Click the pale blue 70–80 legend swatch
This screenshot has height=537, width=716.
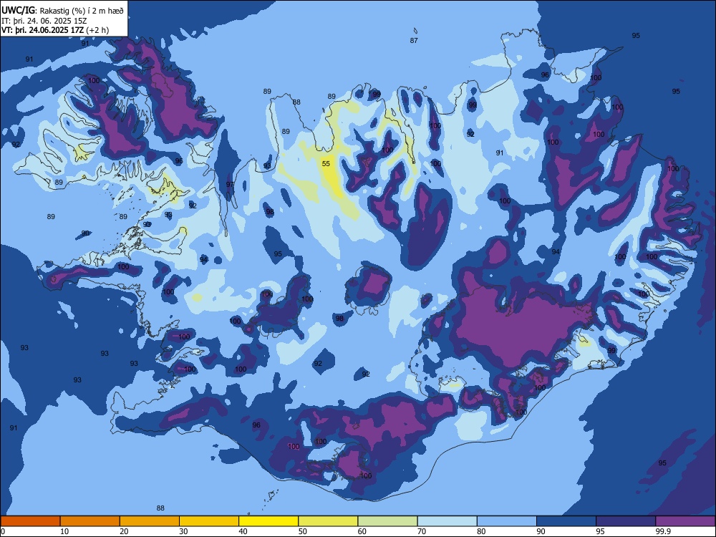click(x=447, y=521)
